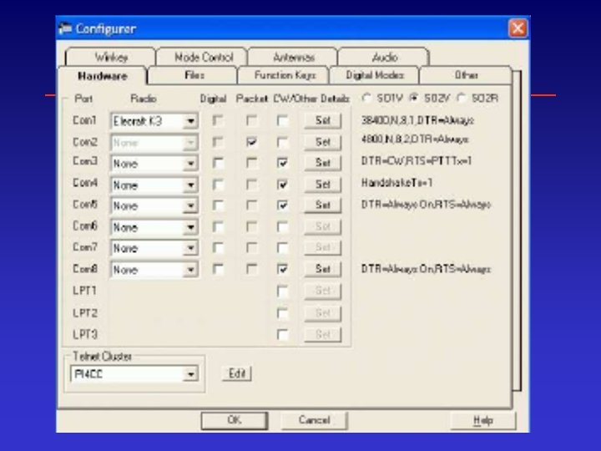Viewport: 601px width, 451px height.
Task: Open the Audio tab
Action: coord(385,57)
